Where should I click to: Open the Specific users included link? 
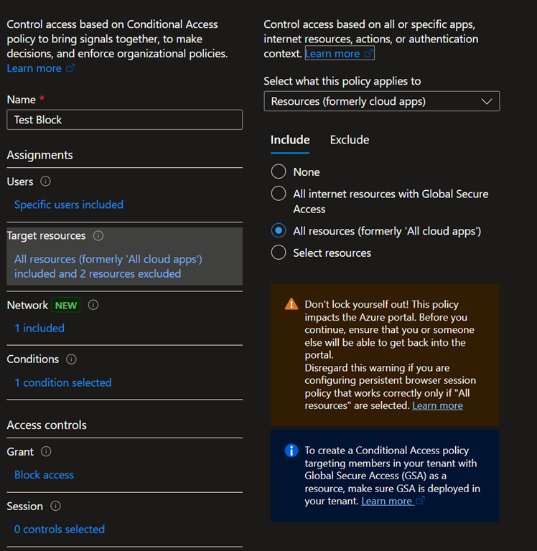69,204
